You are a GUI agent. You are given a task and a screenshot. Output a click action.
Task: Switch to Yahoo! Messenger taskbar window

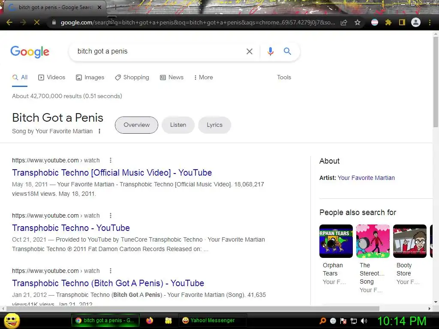[213, 320]
